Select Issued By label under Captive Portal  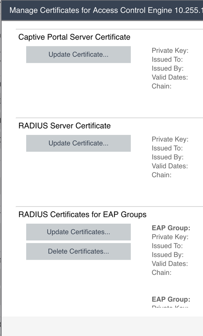[167, 68]
